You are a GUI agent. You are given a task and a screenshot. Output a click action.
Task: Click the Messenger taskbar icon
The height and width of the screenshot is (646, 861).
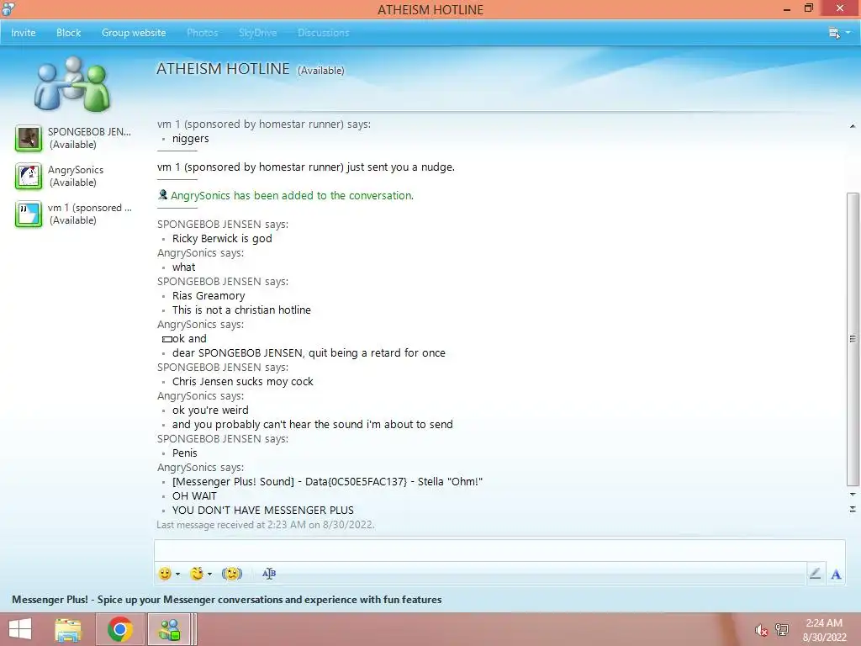170,629
